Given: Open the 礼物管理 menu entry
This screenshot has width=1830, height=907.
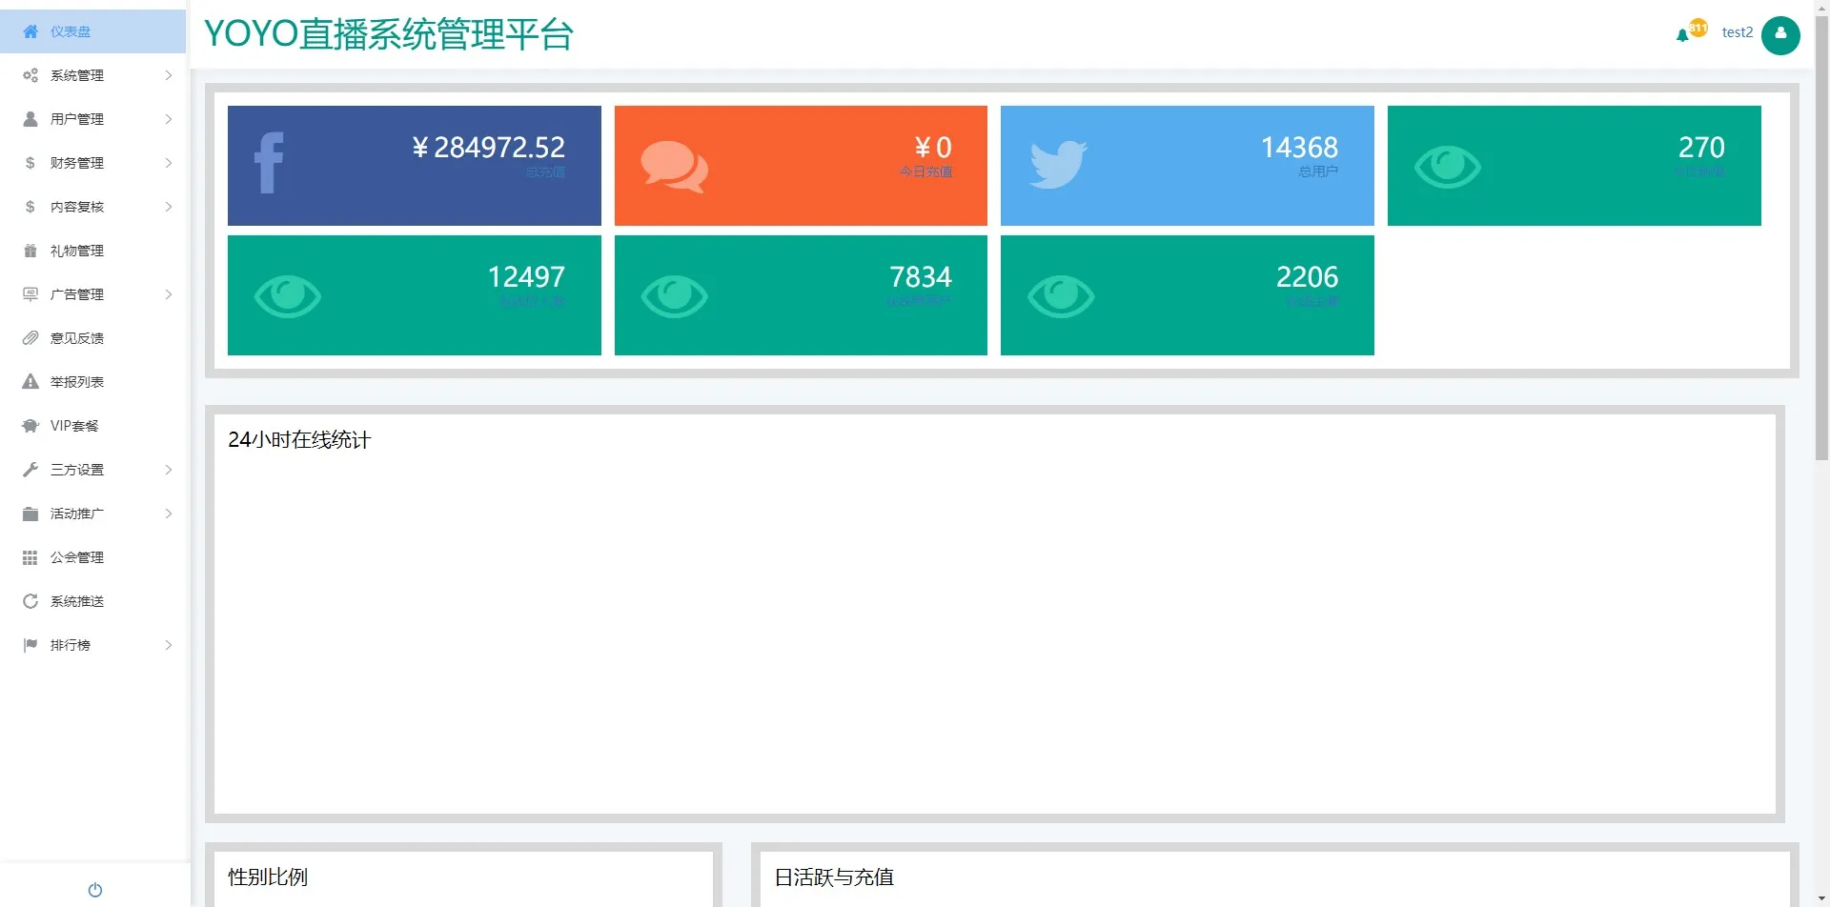Looking at the screenshot, I should (x=92, y=251).
